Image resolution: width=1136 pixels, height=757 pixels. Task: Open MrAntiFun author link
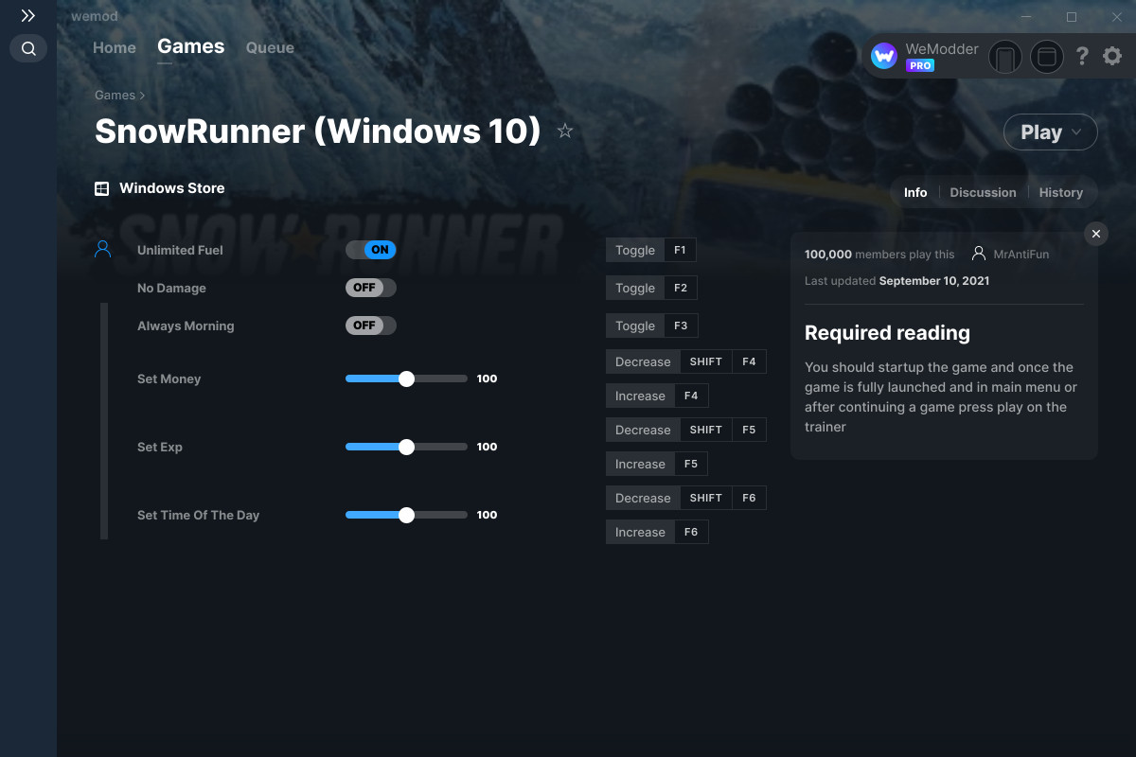click(x=1021, y=254)
